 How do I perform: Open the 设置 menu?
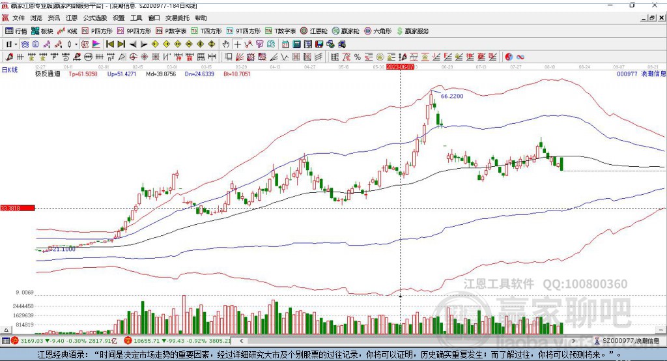[119, 18]
